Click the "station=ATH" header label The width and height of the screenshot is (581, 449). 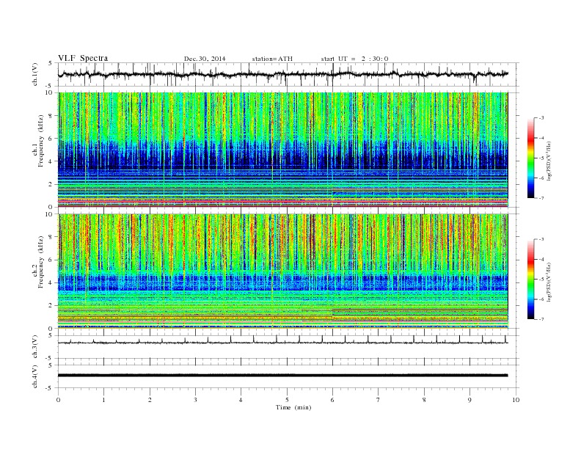click(272, 59)
